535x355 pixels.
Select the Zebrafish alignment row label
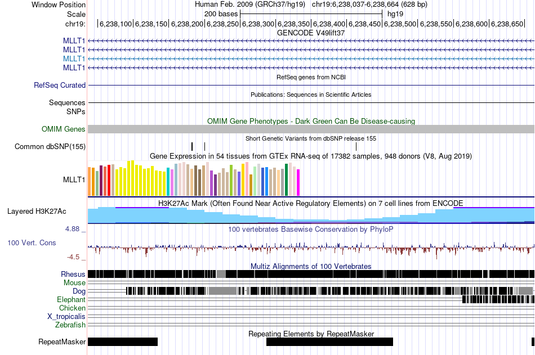[x=70, y=325]
